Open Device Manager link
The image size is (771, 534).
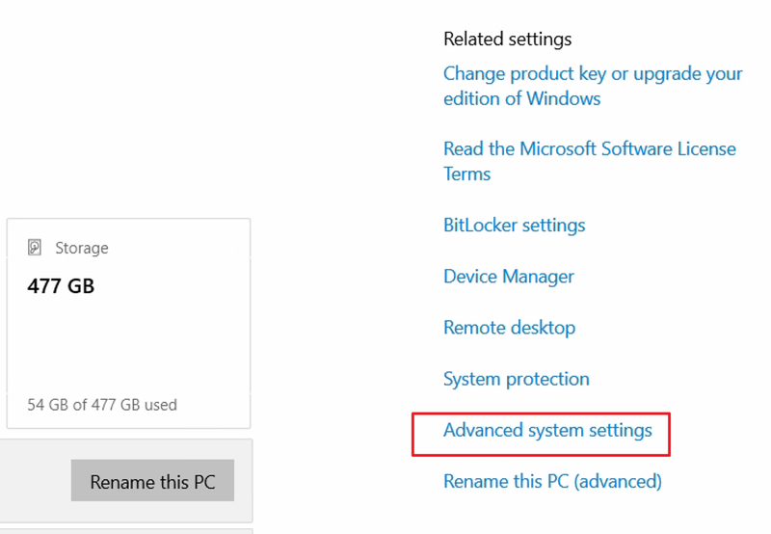pyautogui.click(x=509, y=277)
